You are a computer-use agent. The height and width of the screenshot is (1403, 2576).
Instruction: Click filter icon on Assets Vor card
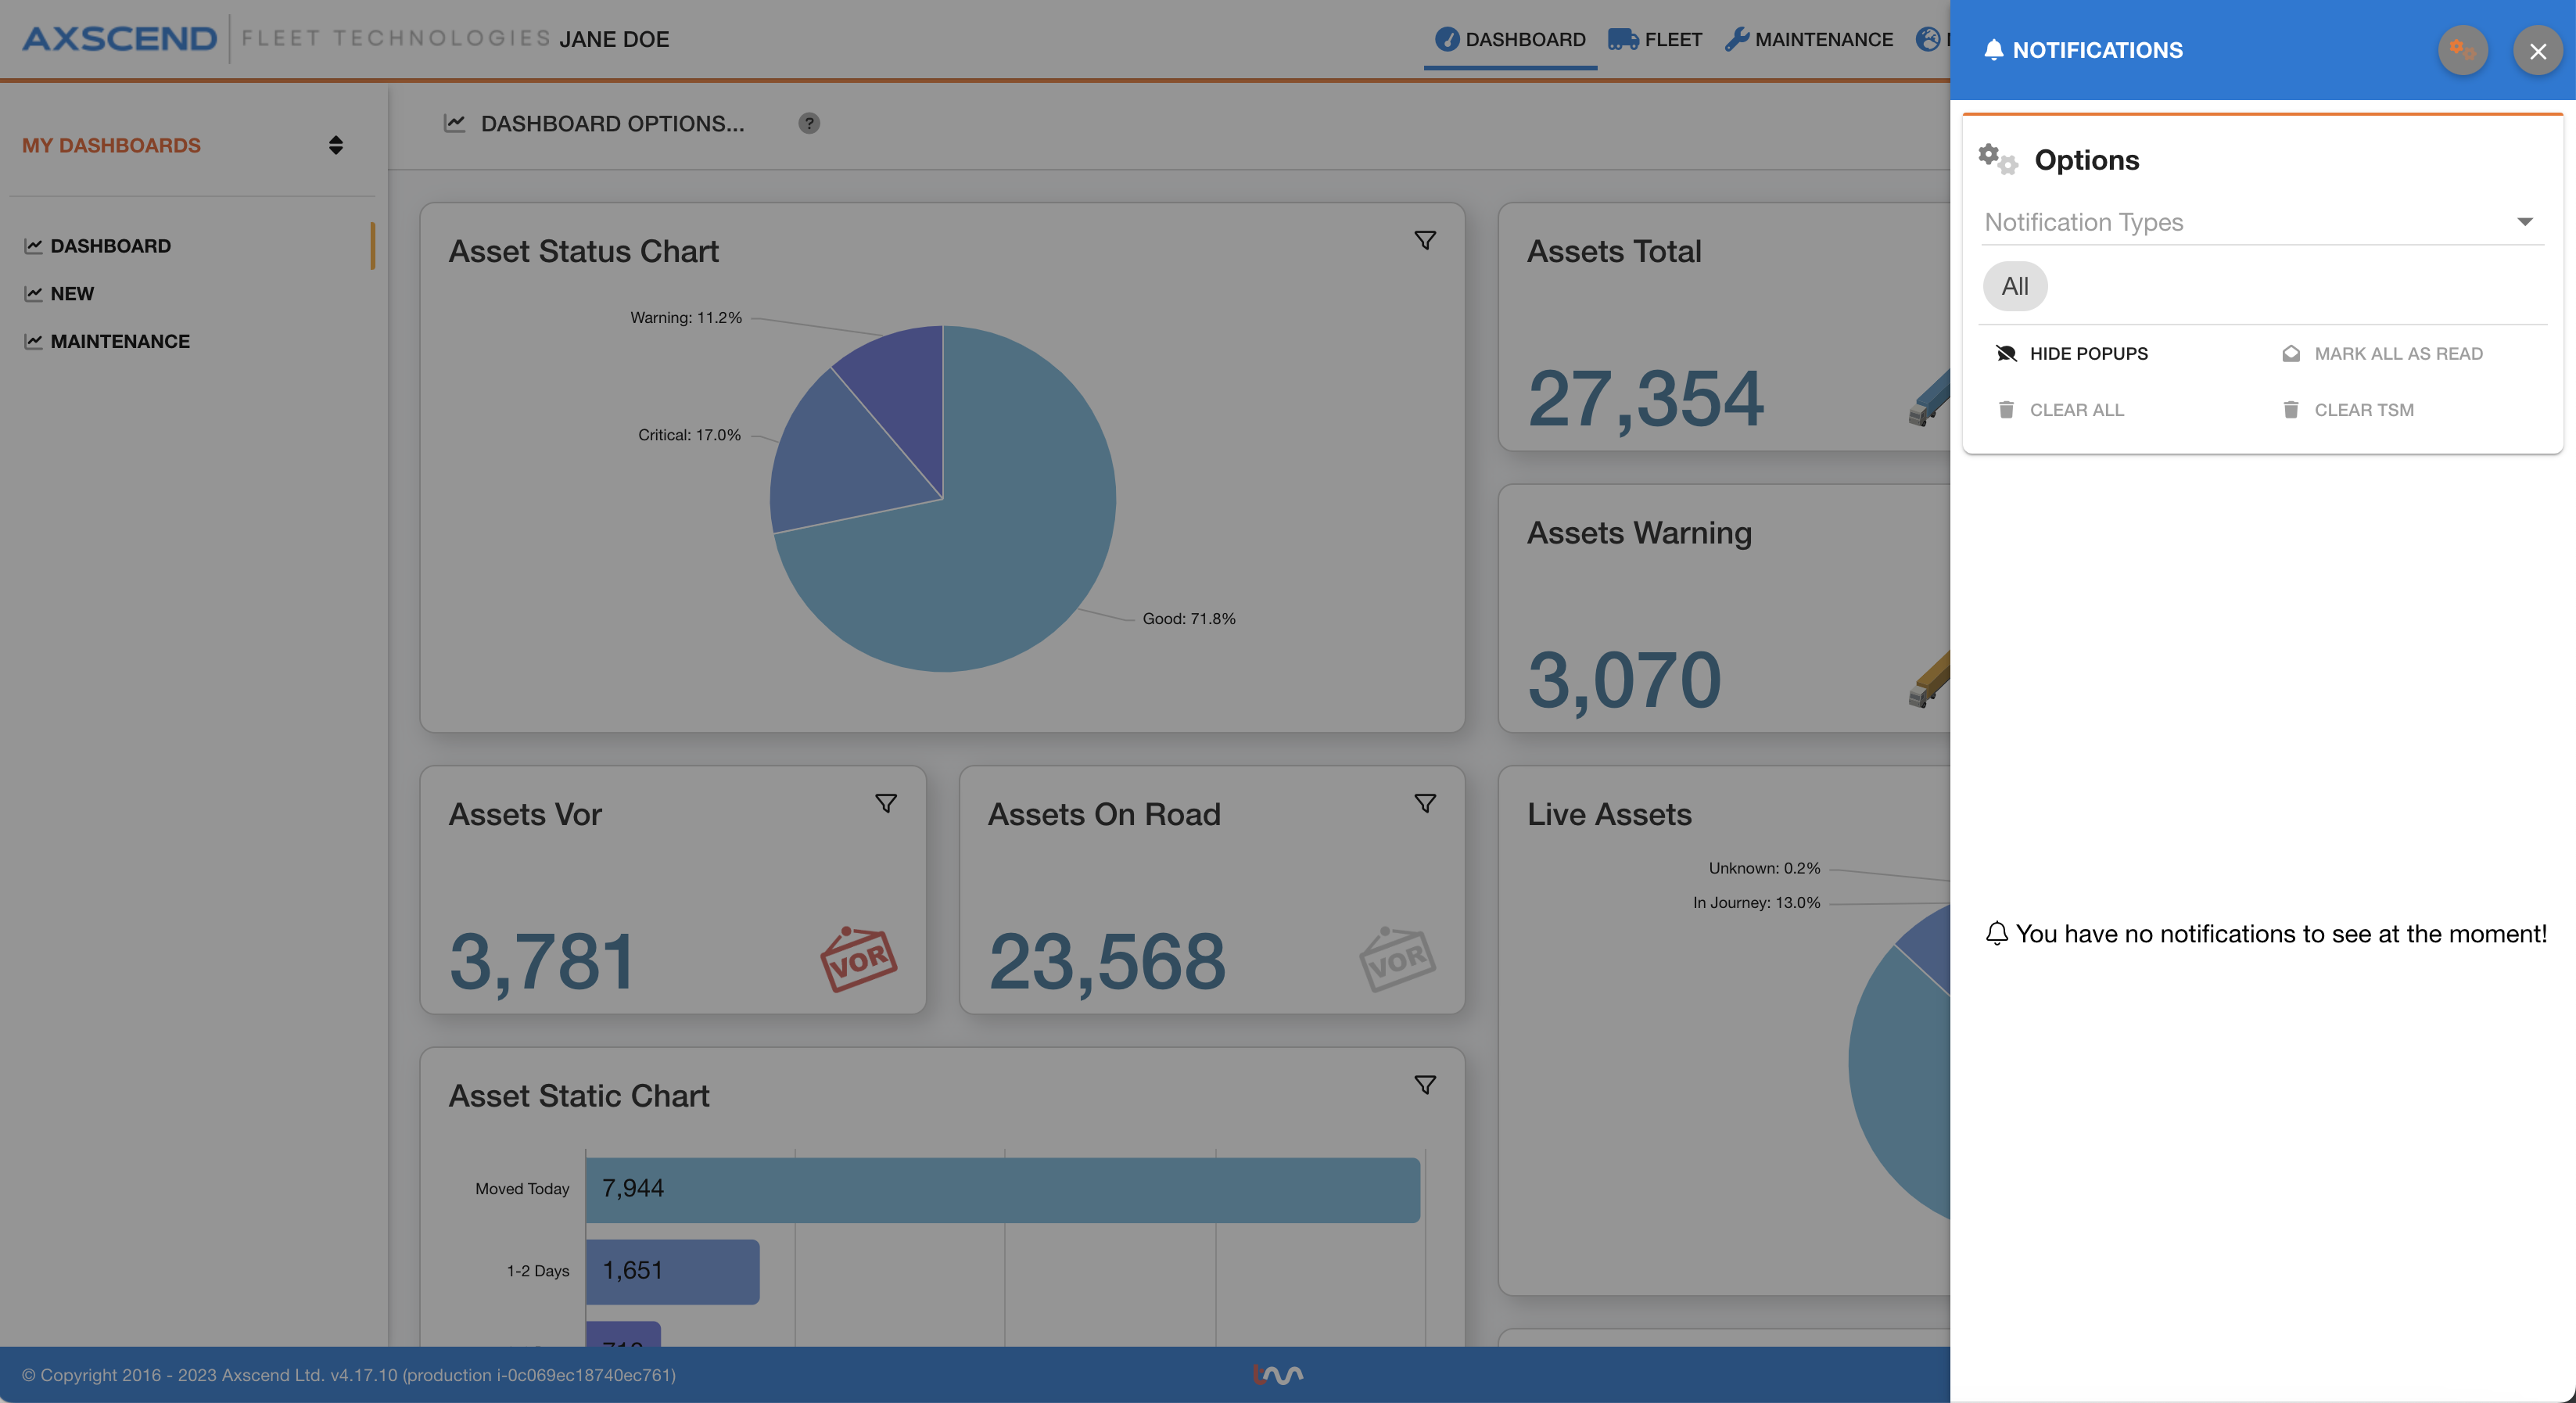[x=885, y=803]
